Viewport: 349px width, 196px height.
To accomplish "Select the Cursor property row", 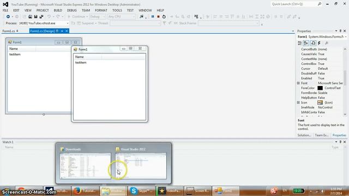I will pos(321,69).
